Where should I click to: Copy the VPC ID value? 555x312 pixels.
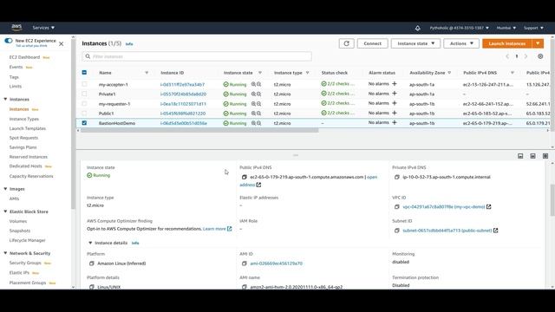click(397, 206)
